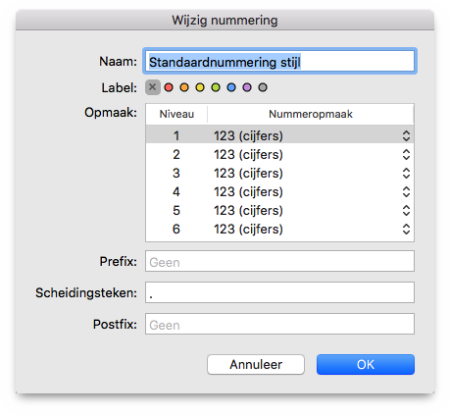This screenshot has height=415, width=450.
Task: Pick the green label color dot
Action: pyautogui.click(x=216, y=87)
